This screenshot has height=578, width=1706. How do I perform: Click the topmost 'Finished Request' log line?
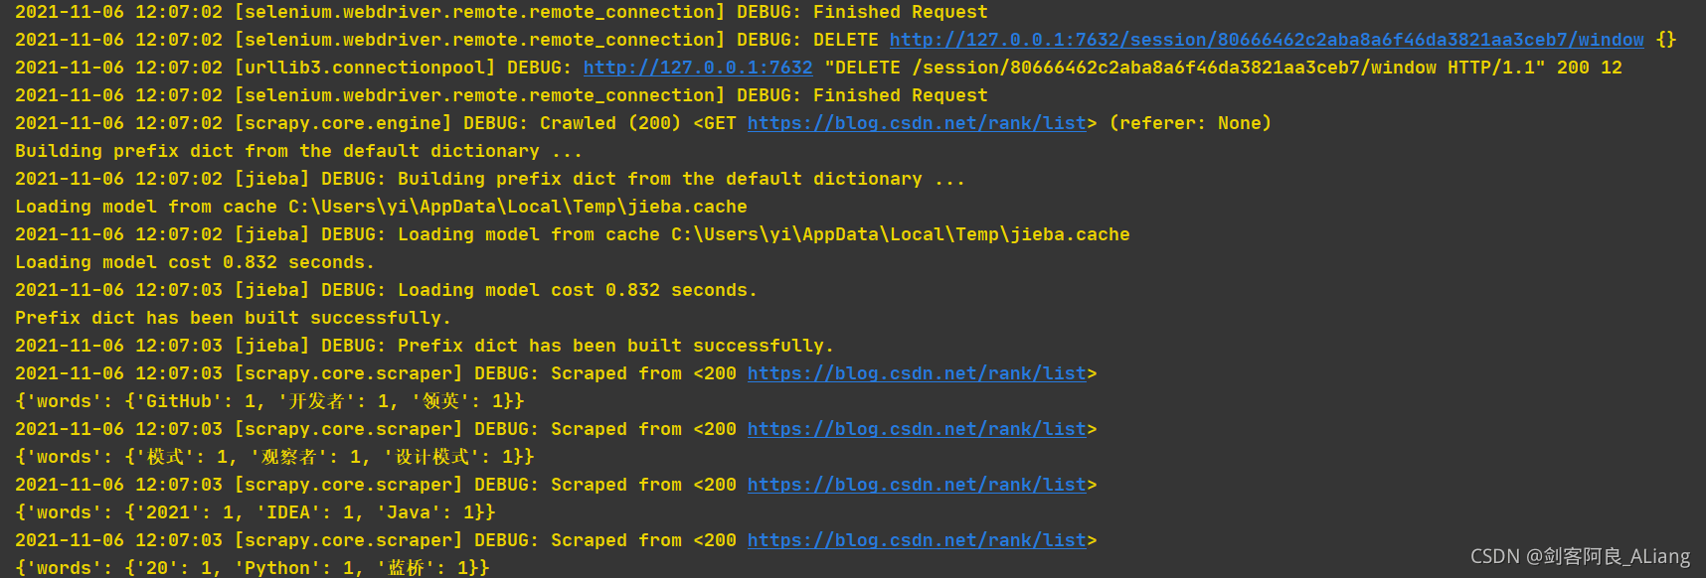pyautogui.click(x=501, y=12)
